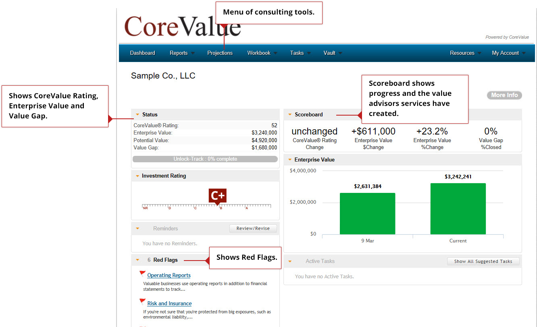The height and width of the screenshot is (327, 537).
Task: Click the 'You have no Reminders.' message
Action: coord(170,244)
